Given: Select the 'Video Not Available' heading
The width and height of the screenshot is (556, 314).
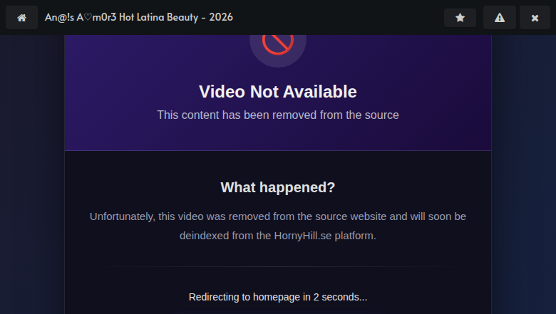Looking at the screenshot, I should point(277,92).
